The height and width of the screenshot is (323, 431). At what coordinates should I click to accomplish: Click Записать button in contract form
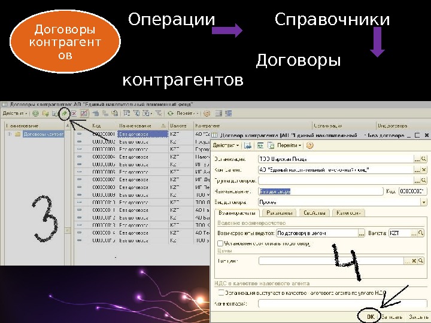click(391, 317)
